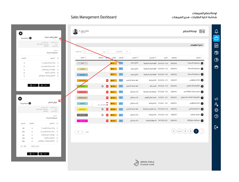Click the user avatar of صالح سعيد

click(75, 31)
